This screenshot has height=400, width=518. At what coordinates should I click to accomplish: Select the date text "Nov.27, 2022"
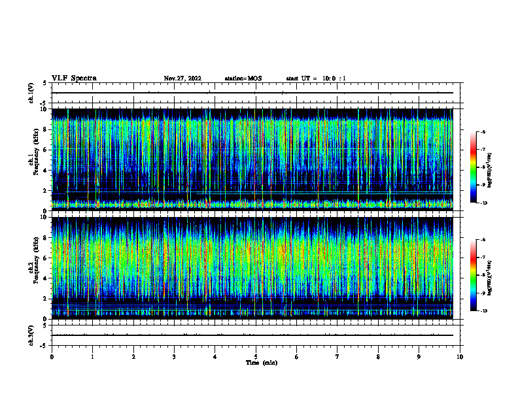coord(182,78)
